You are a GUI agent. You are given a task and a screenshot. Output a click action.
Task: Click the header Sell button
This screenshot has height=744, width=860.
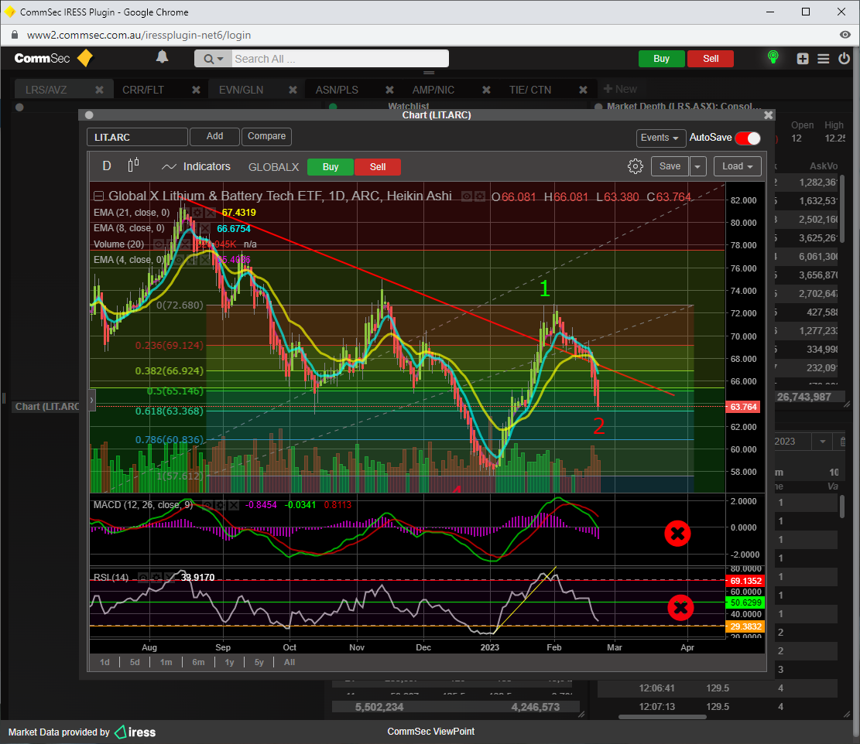(x=711, y=59)
